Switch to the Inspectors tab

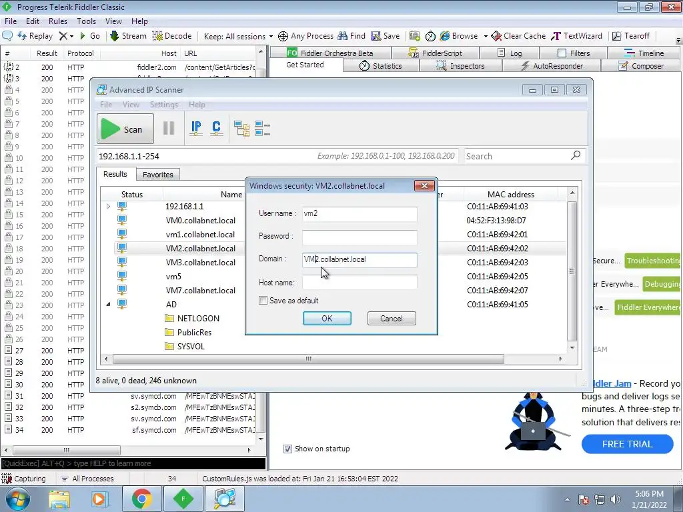coord(461,66)
